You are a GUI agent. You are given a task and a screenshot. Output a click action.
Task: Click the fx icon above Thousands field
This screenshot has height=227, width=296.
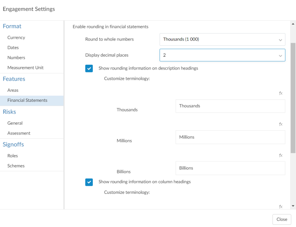tap(281, 93)
